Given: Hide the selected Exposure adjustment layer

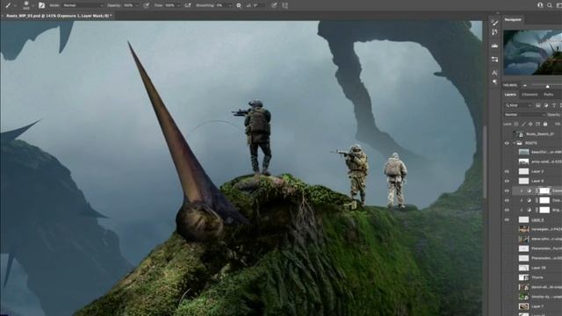Looking at the screenshot, I should (507, 191).
